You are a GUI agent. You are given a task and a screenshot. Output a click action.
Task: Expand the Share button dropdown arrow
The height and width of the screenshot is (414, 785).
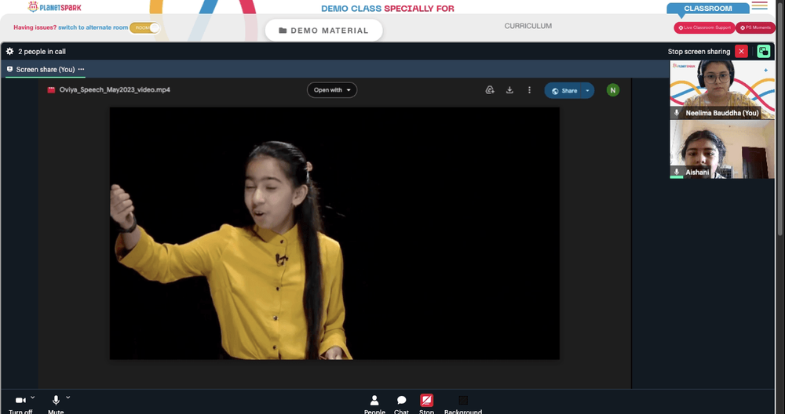tap(587, 90)
